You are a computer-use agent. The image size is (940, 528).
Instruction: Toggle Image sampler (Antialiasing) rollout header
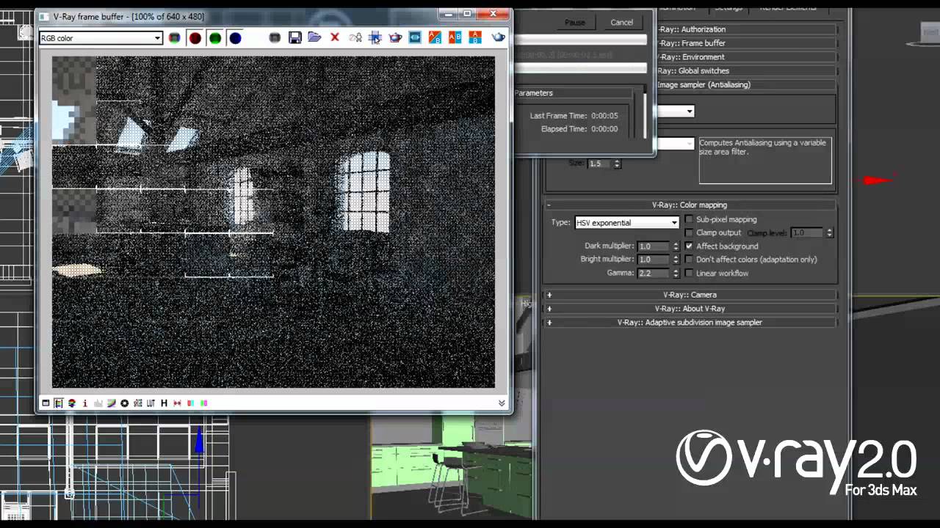coord(745,85)
